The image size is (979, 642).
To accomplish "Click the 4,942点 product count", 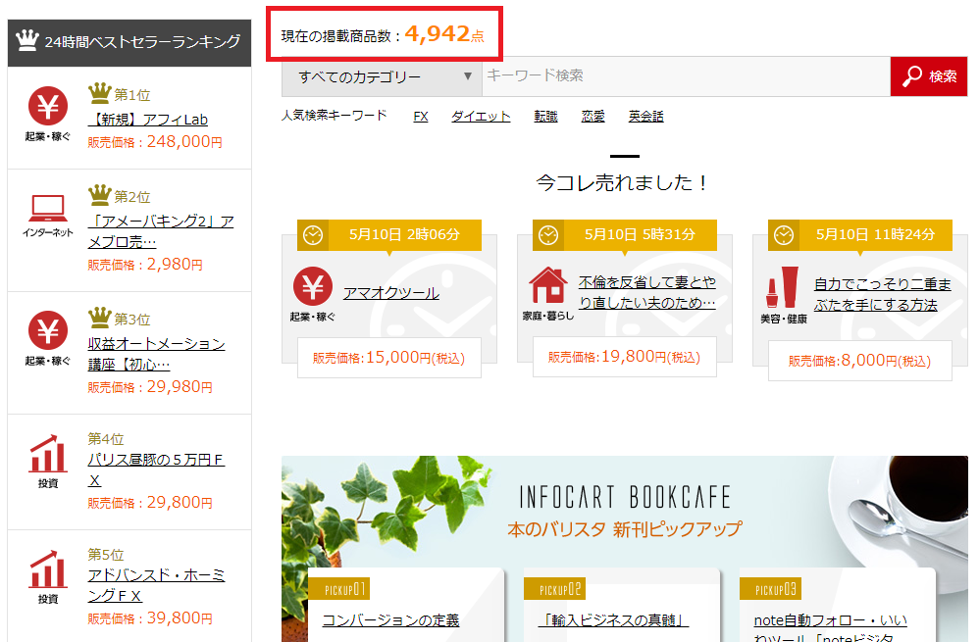I will pos(444,33).
